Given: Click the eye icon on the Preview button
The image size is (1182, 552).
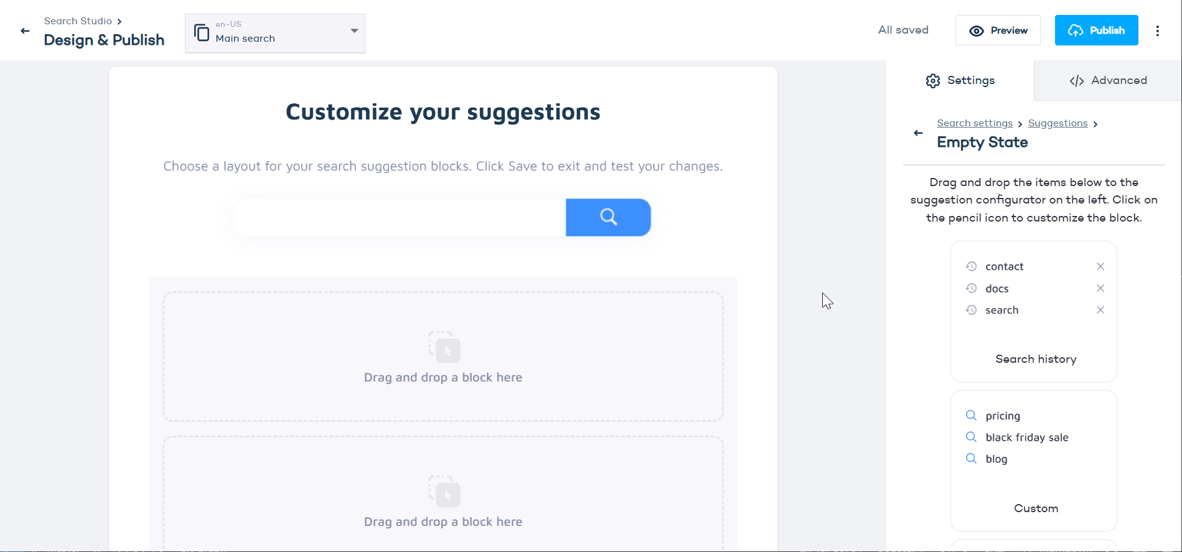Looking at the screenshot, I should (x=977, y=30).
